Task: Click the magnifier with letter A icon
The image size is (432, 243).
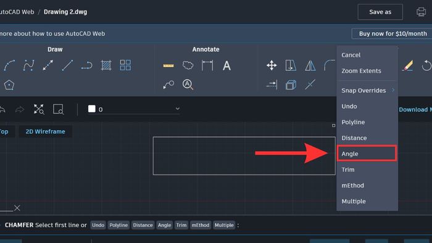Action: click(188, 84)
